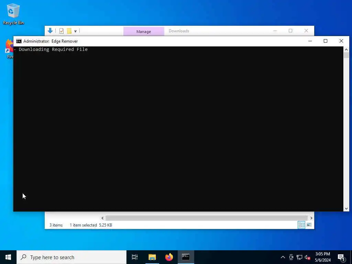Close the Edge Remover console window

[x=341, y=41]
